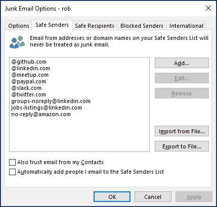Select @linkedin.com list entry
The width and height of the screenshot is (217, 207).
30,68
